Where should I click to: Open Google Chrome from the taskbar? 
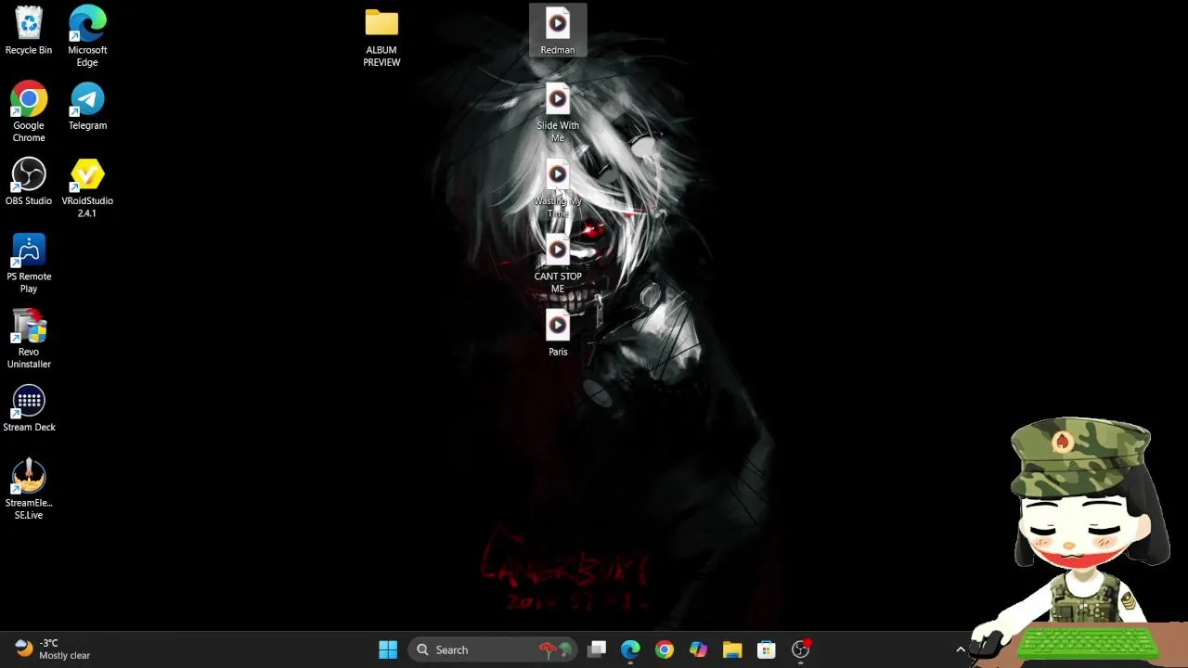tap(665, 649)
